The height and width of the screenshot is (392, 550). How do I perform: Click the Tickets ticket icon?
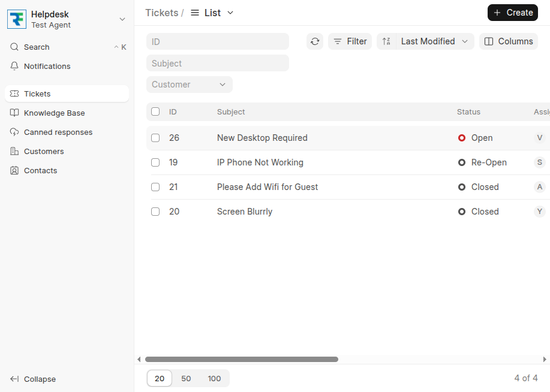[x=14, y=94]
